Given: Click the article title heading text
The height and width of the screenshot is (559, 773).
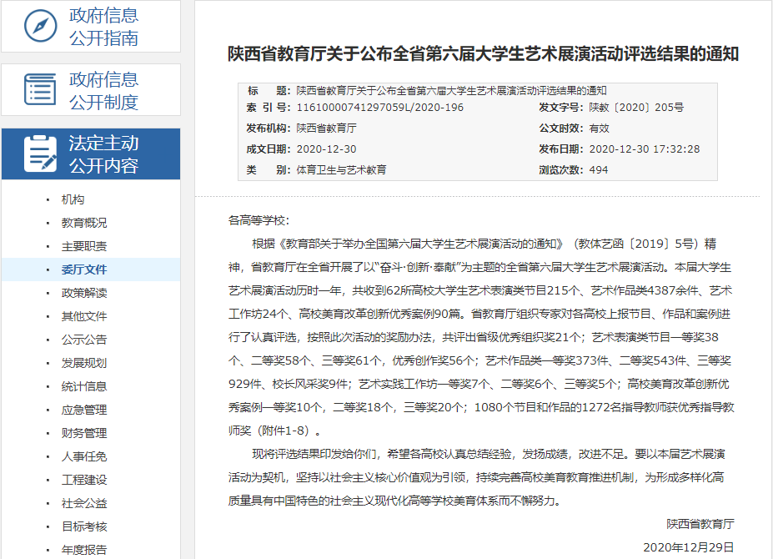Looking at the screenshot, I should coord(484,54).
